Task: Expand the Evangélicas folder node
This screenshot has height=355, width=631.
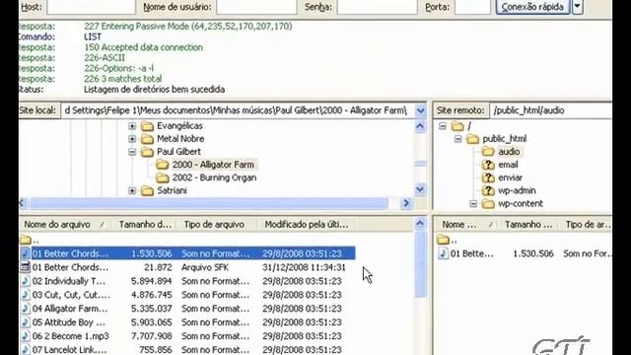Action: click(x=132, y=126)
